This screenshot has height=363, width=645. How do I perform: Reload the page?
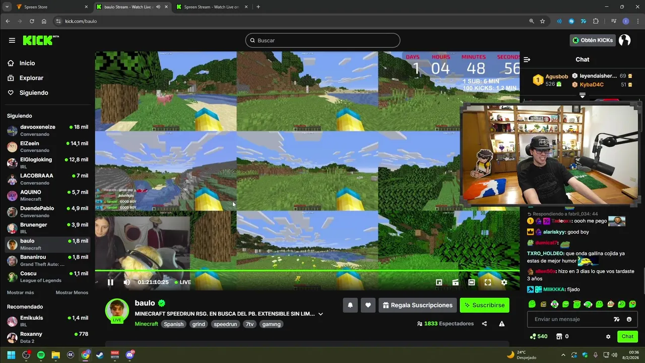pos(32,21)
